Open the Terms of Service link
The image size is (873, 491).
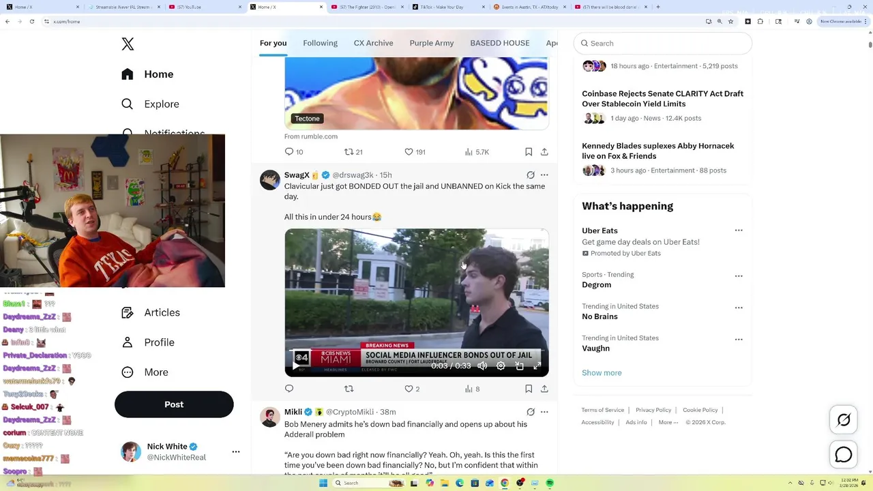(x=603, y=410)
